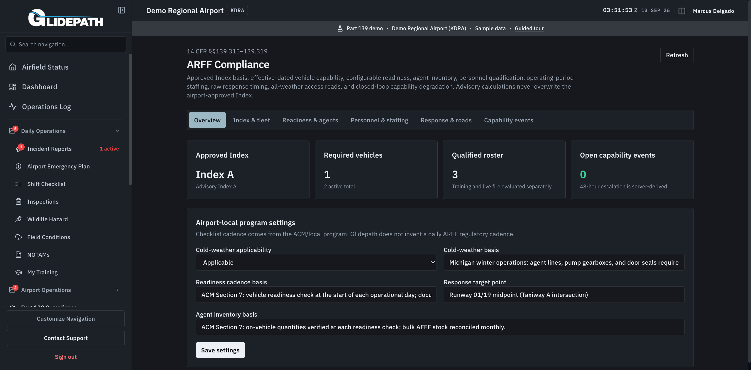Viewport: 751px width, 370px height.
Task: Click the KDRA airport code badge
Action: [237, 11]
